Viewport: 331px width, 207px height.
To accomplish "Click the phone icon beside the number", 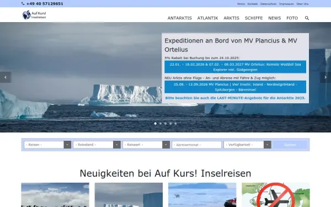I will 23,4.
